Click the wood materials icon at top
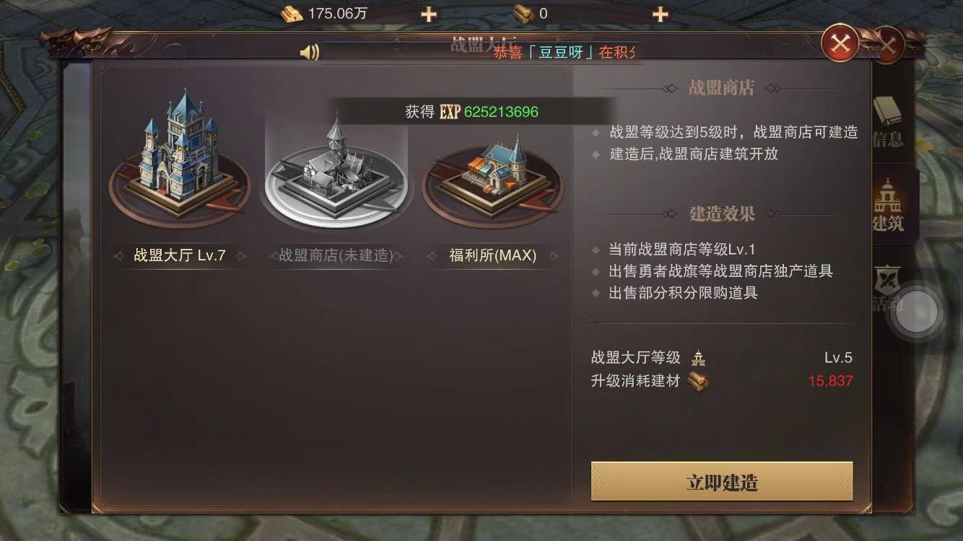The width and height of the screenshot is (963, 541). click(523, 14)
